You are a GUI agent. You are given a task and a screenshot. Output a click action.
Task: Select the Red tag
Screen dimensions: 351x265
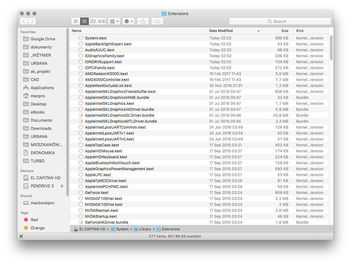click(x=34, y=220)
